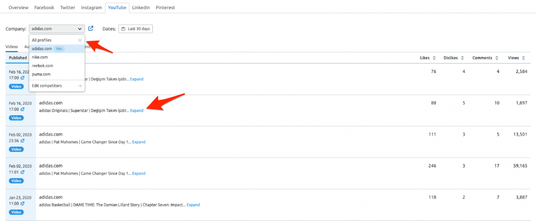Click Video badge under Feb 02 11:01

click(16, 181)
